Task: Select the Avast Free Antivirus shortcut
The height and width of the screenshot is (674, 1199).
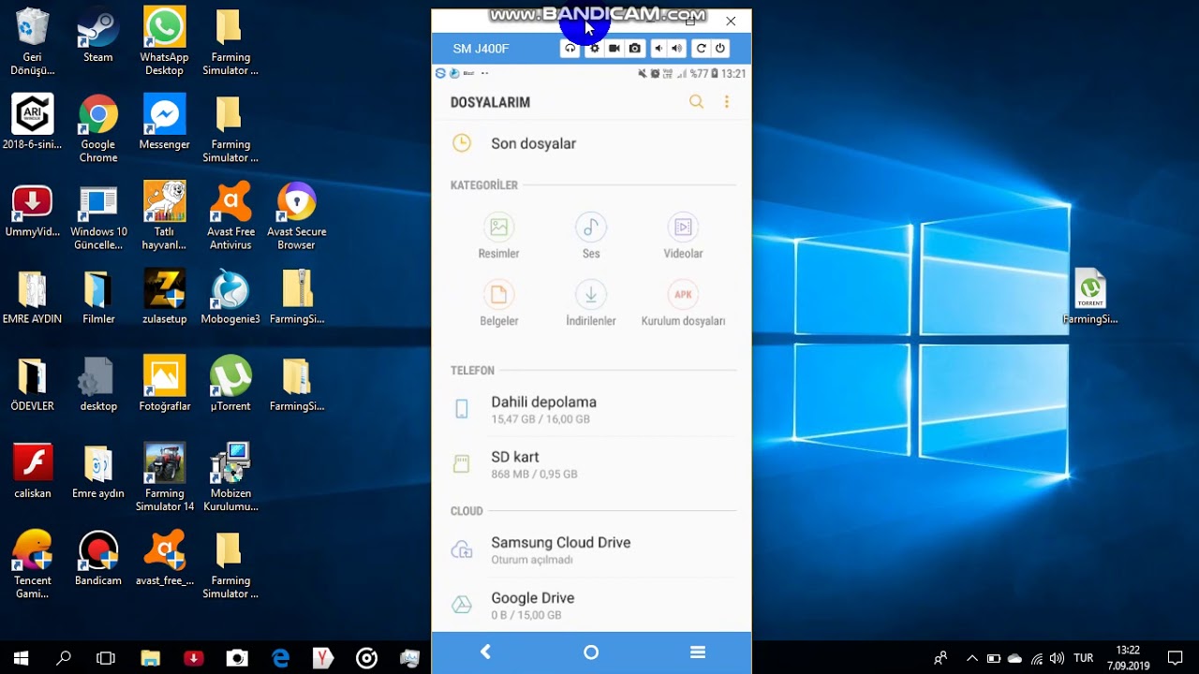Action: pyautogui.click(x=230, y=216)
